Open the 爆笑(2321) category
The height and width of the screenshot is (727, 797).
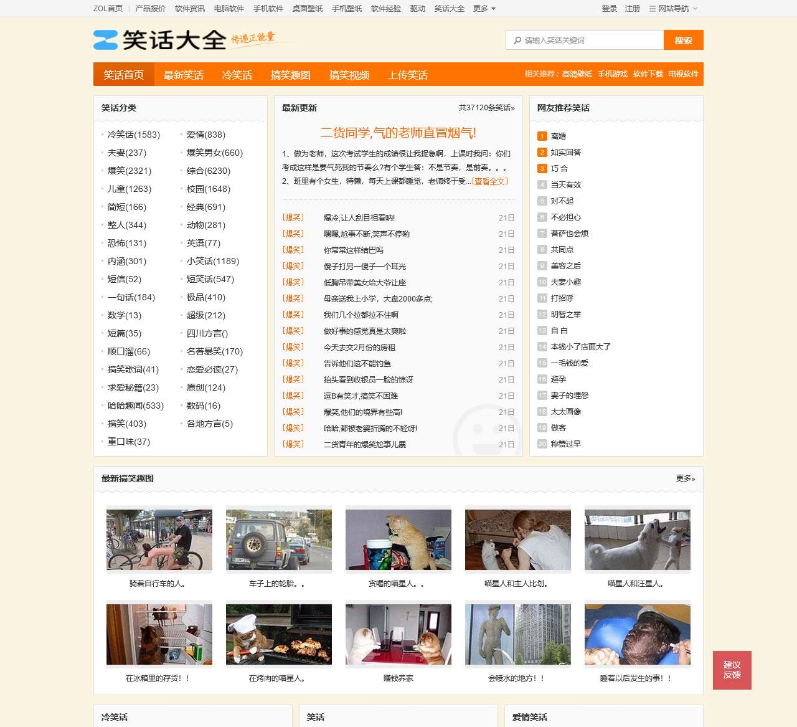pos(130,171)
